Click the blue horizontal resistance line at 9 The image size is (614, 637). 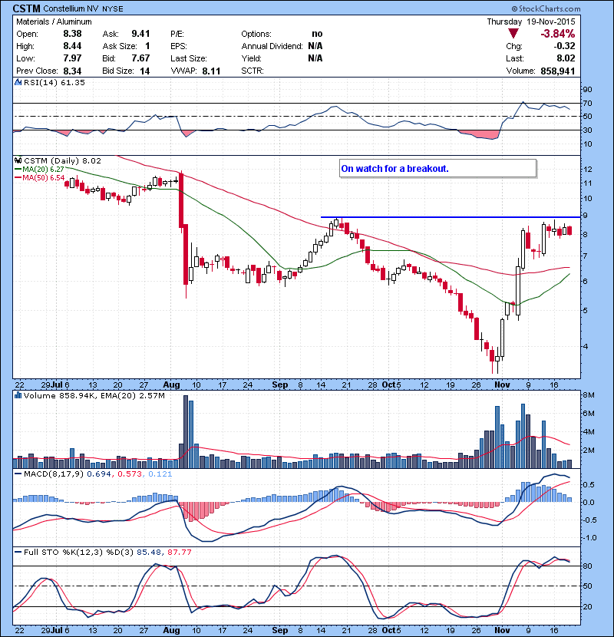coord(451,217)
